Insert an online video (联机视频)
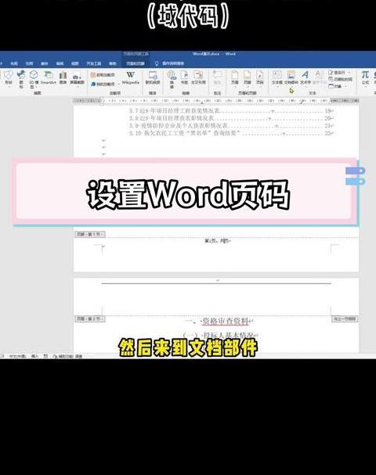Image resolution: width=376 pixels, height=475 pixels. point(153,77)
